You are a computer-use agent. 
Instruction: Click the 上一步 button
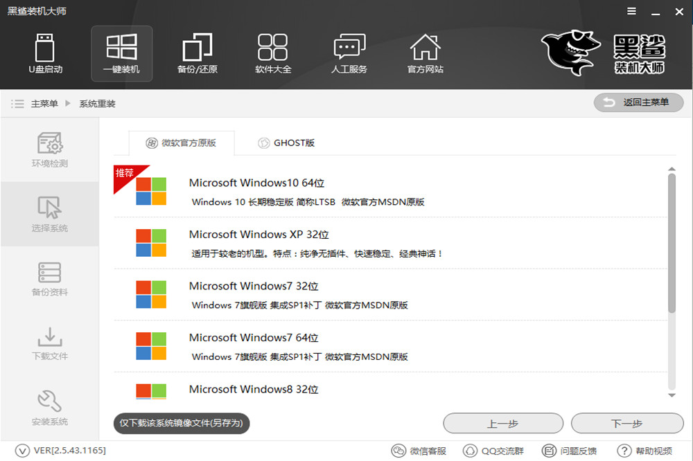(x=503, y=424)
